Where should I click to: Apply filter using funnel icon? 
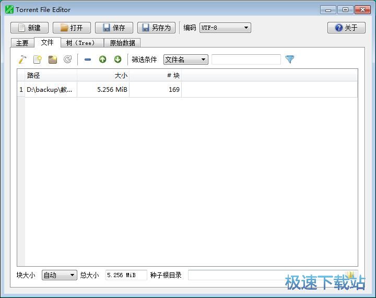pos(290,59)
